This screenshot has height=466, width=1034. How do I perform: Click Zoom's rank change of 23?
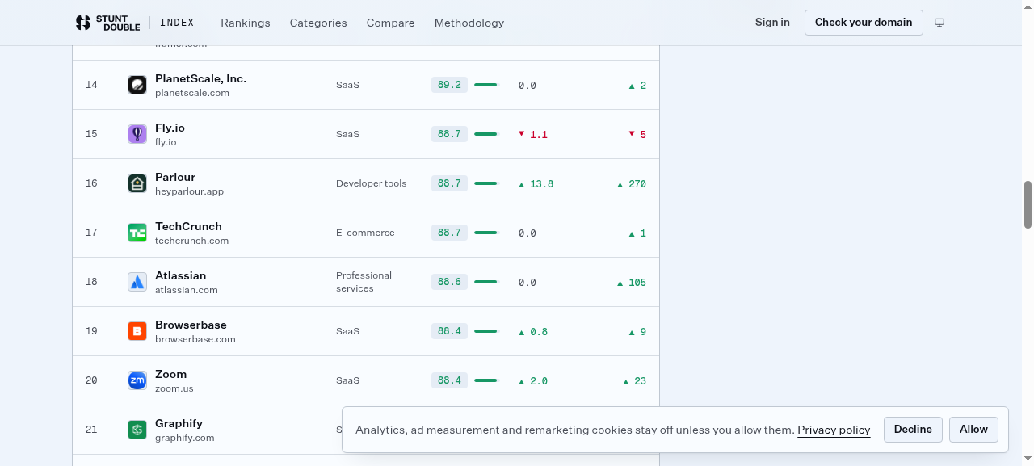point(635,381)
